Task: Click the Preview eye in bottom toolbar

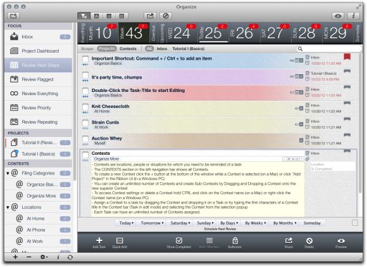Action: pyautogui.click(x=341, y=241)
